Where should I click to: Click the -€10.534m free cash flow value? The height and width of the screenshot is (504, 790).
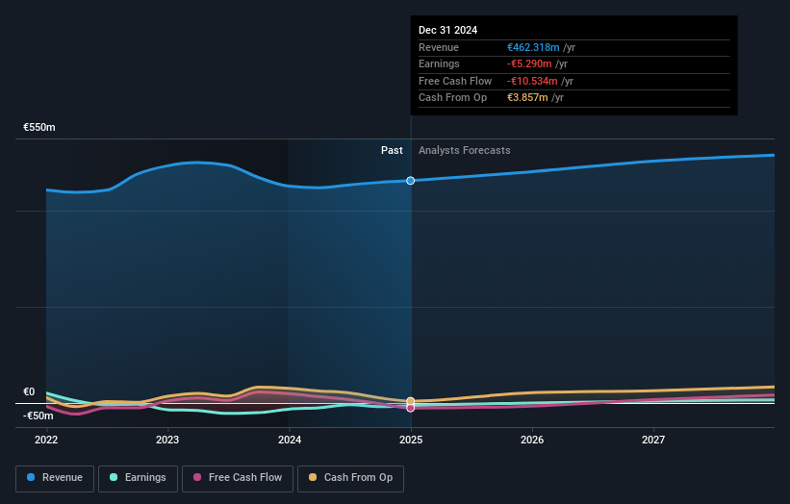click(x=532, y=81)
